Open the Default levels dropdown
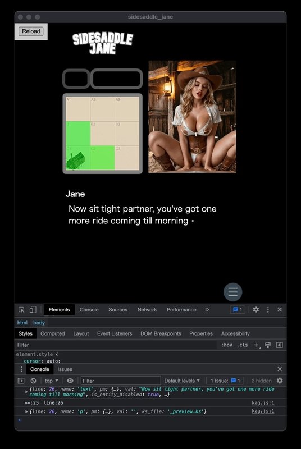Viewport: 301px width, 449px height. pos(182,381)
